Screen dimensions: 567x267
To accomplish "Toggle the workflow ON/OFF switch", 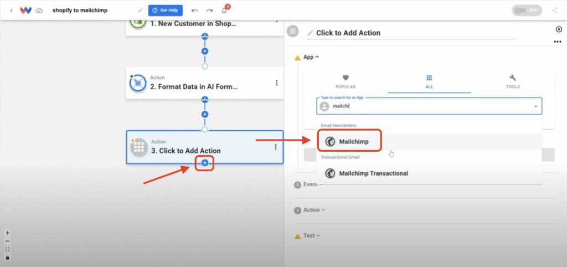I will [527, 10].
